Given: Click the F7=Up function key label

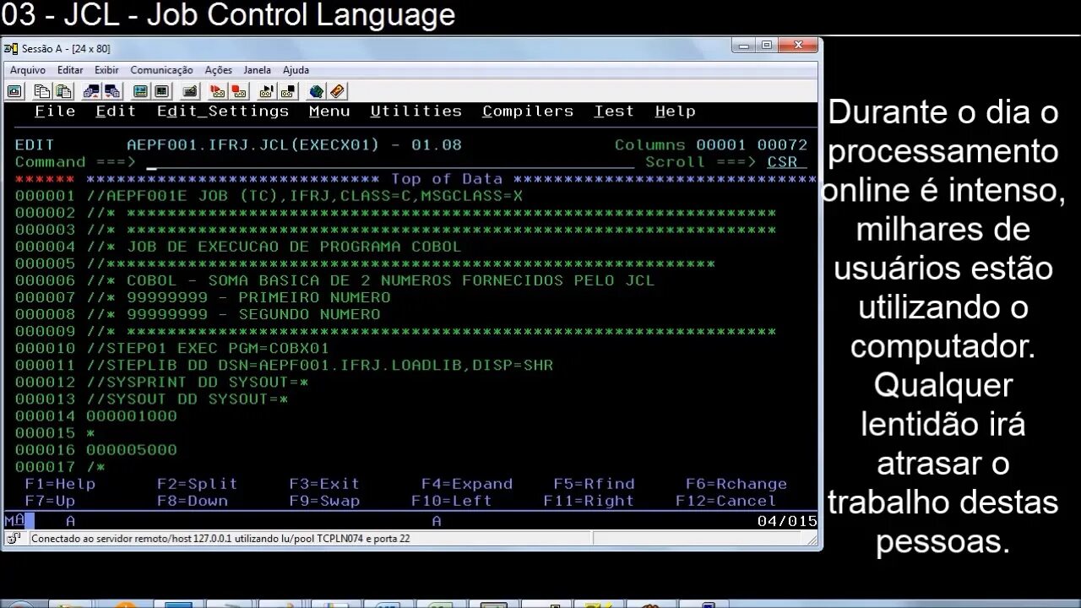Looking at the screenshot, I should coord(50,501).
